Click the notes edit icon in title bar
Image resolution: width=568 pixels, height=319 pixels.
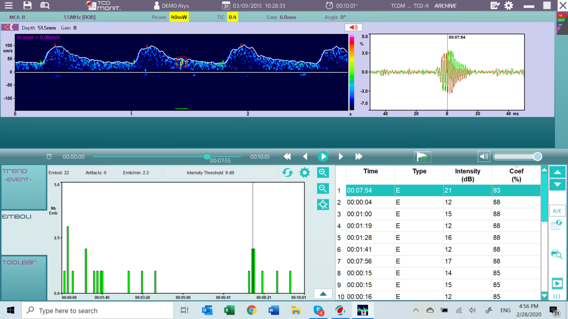[495, 6]
